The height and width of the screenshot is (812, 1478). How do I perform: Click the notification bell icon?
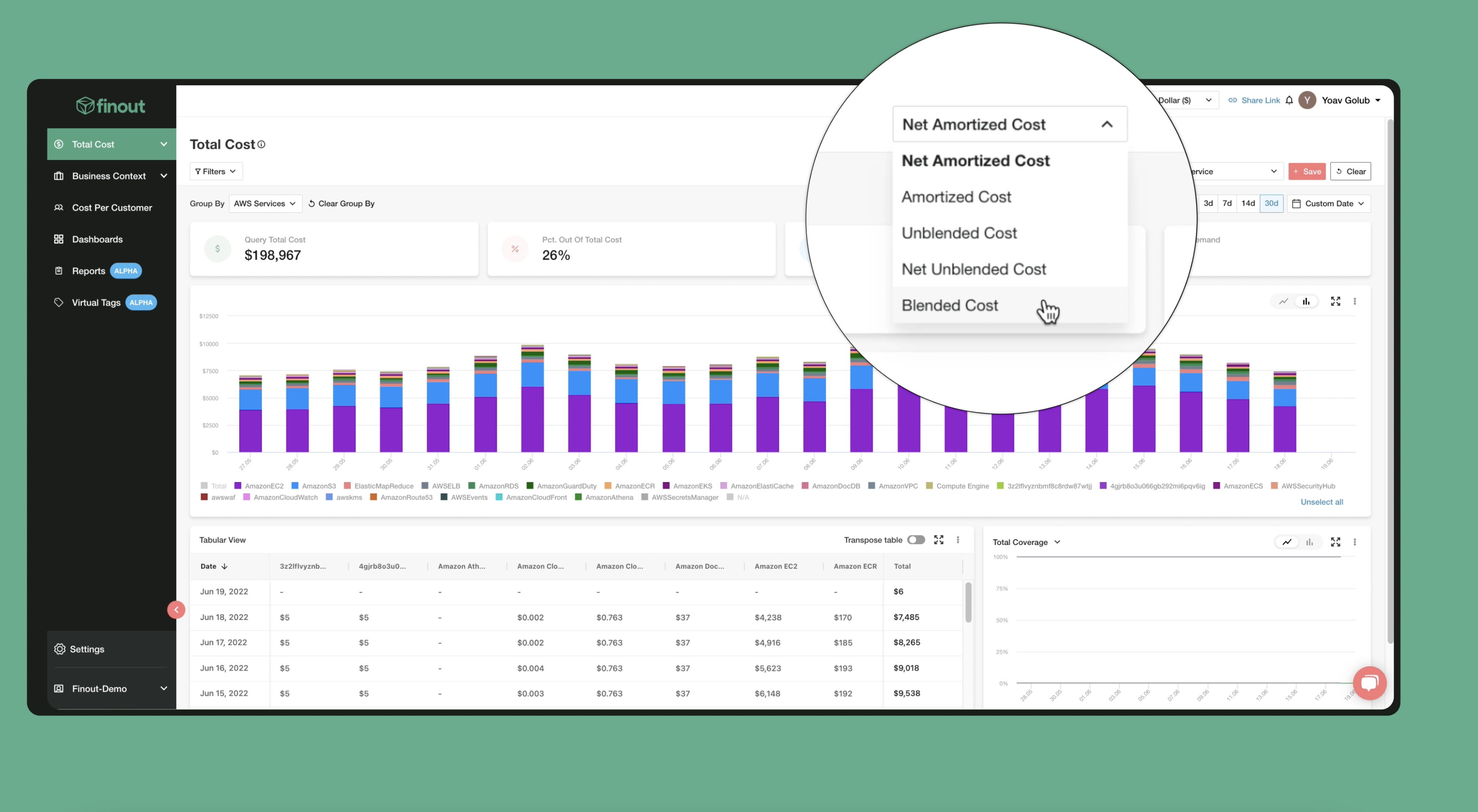click(x=1291, y=100)
